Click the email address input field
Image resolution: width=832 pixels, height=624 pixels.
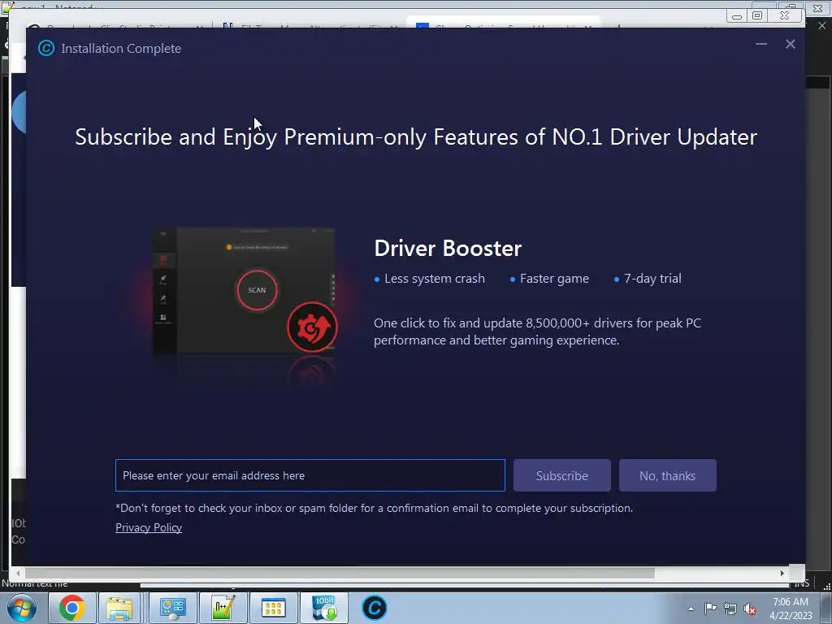coord(310,475)
